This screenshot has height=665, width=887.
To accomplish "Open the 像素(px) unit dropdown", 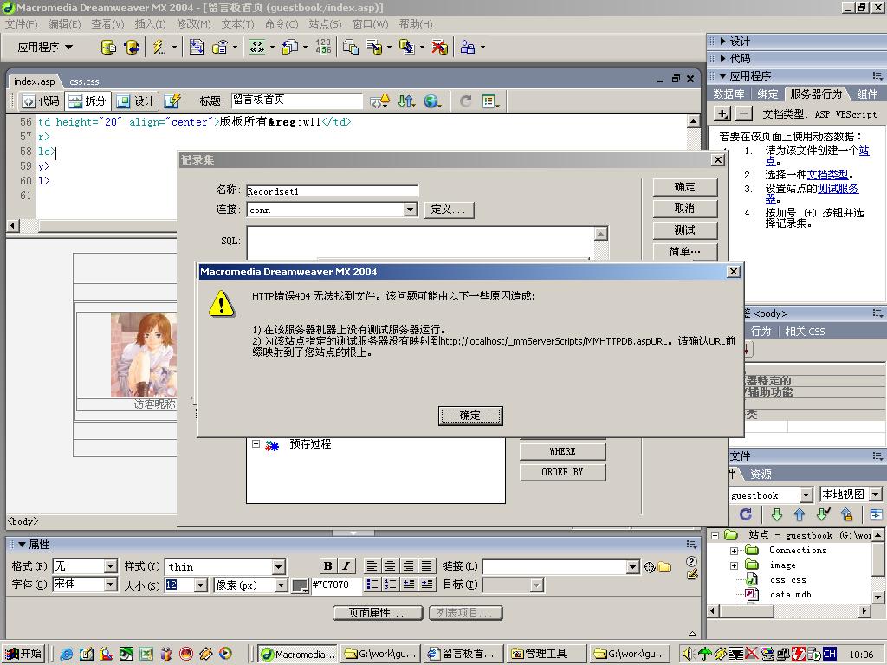I will (281, 585).
